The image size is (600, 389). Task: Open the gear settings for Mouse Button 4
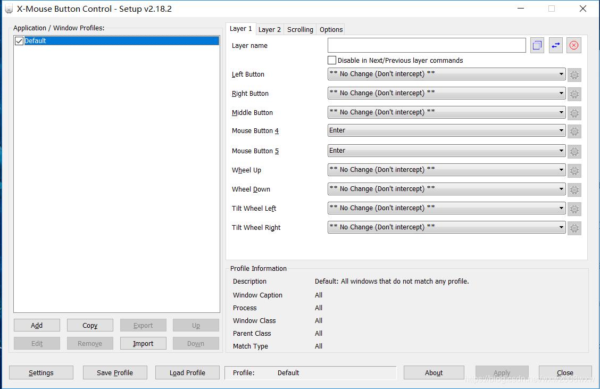point(574,131)
